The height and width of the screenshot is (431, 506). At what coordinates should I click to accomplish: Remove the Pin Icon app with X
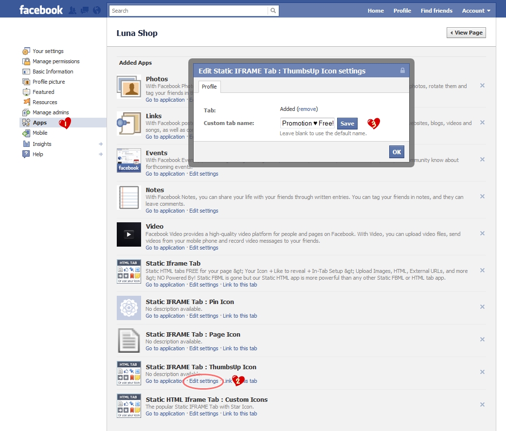[483, 307]
